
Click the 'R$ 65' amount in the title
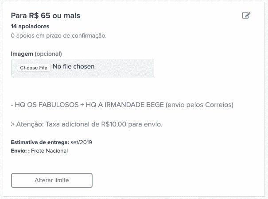pos(40,16)
